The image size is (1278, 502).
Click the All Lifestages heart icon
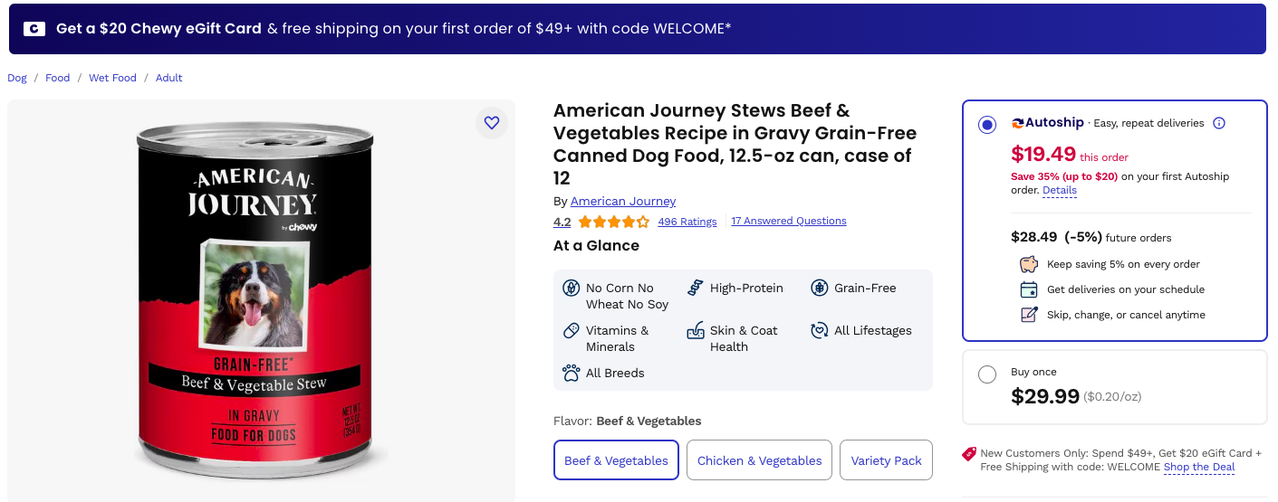tap(820, 330)
